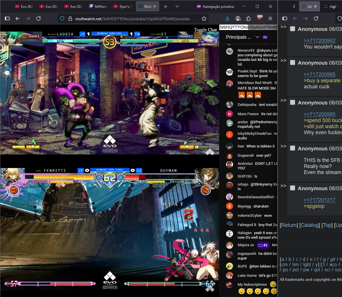The height and width of the screenshot is (297, 342).
Task: Tick the checkbox on the 'spend 500 buck' post
Action: click(293, 102)
